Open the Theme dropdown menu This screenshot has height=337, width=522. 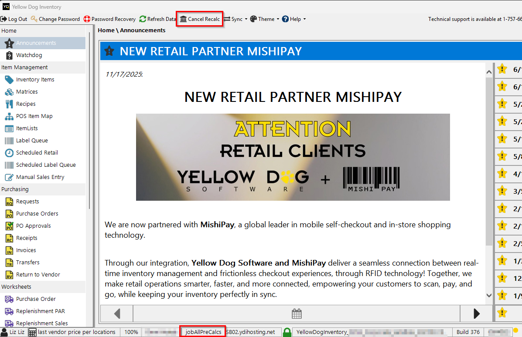[278, 19]
